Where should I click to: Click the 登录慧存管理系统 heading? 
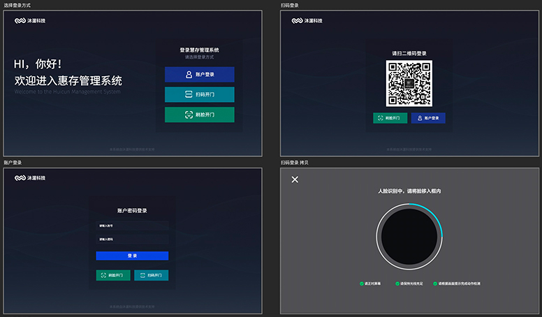pyautogui.click(x=200, y=50)
